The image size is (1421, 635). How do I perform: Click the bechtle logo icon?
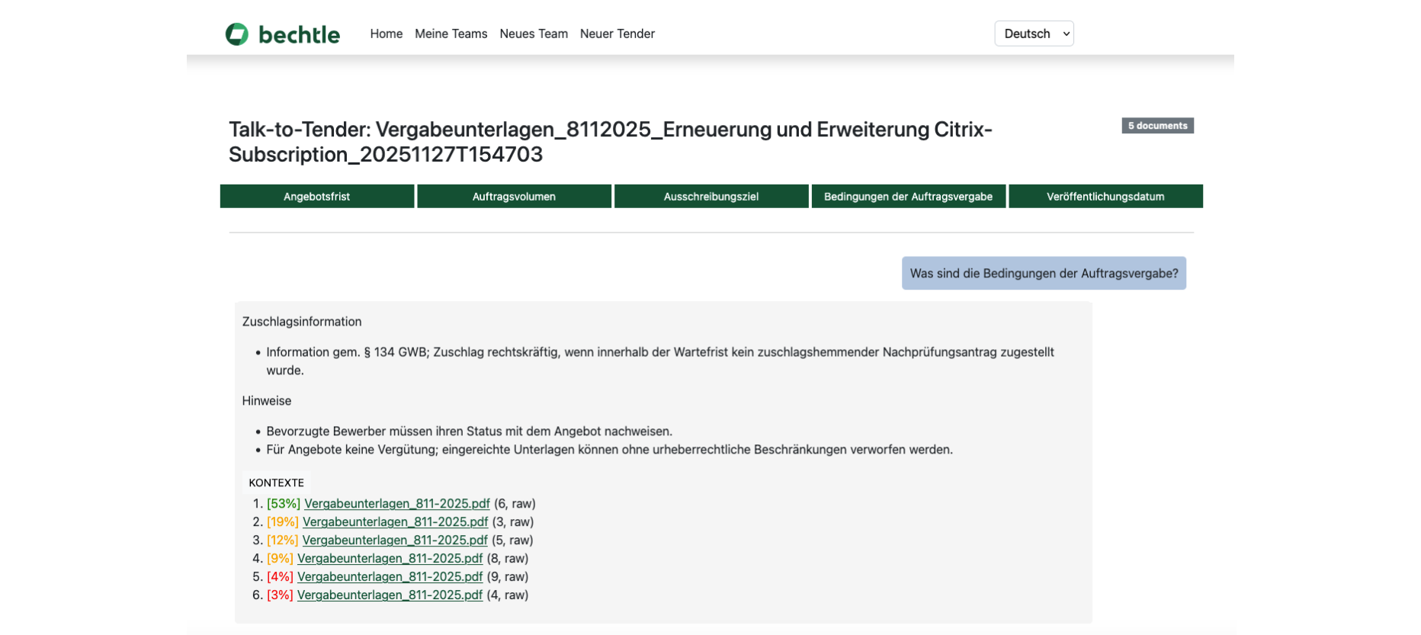(x=237, y=34)
